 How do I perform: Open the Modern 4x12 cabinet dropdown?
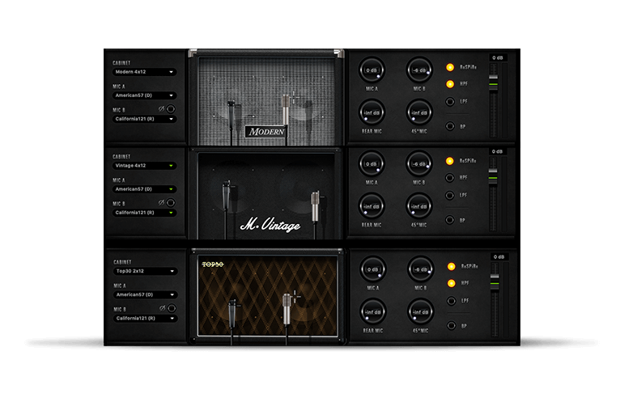coord(145,72)
